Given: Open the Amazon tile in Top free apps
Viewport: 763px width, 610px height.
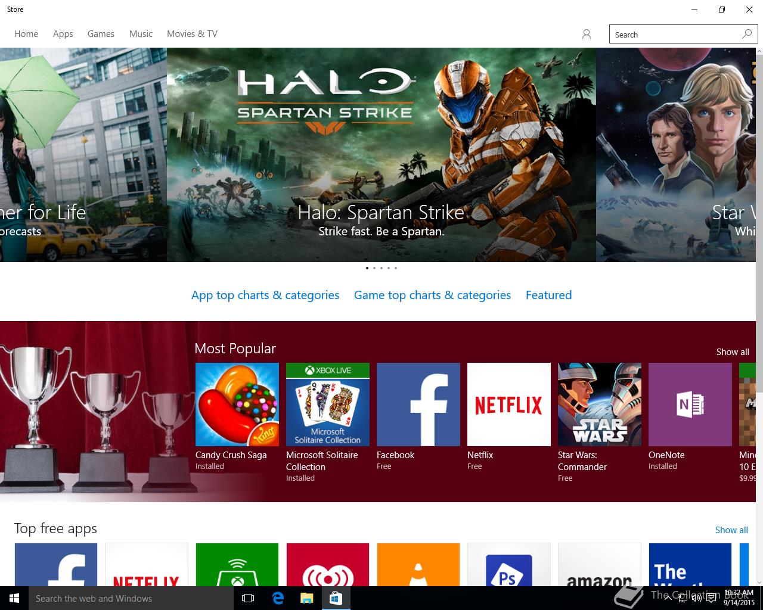Looking at the screenshot, I should pyautogui.click(x=600, y=564).
